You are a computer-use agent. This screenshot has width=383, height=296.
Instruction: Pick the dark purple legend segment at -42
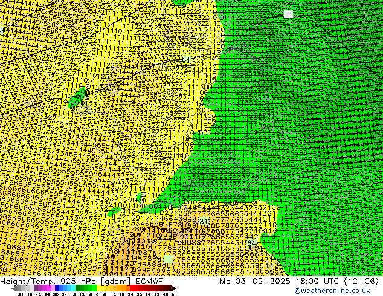36,288
